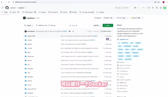Screen dimensions: 168x97
Task: Select the websockets topic tag
Action: [x=128, y=59]
